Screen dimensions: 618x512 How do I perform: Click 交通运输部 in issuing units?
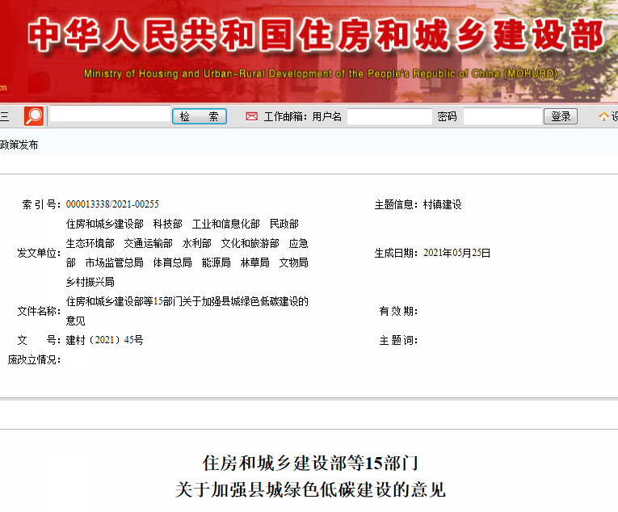click(148, 243)
